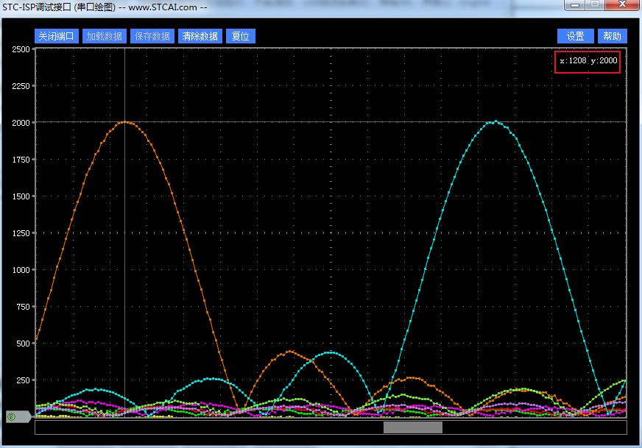Minimize the STC-ISP window
This screenshot has height=448, width=642.
click(x=575, y=4)
